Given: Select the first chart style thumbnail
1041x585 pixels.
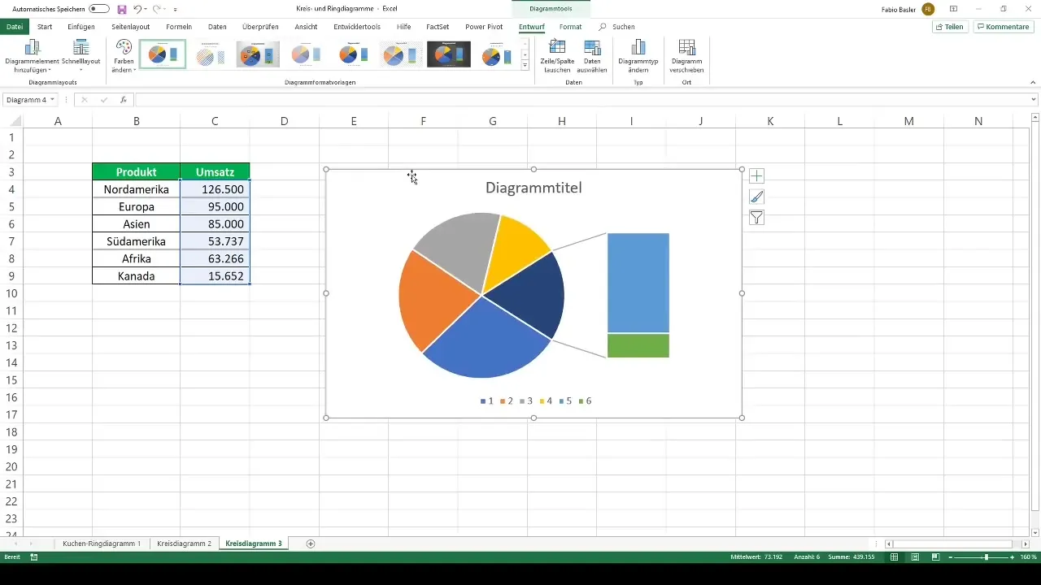Looking at the screenshot, I should point(163,54).
